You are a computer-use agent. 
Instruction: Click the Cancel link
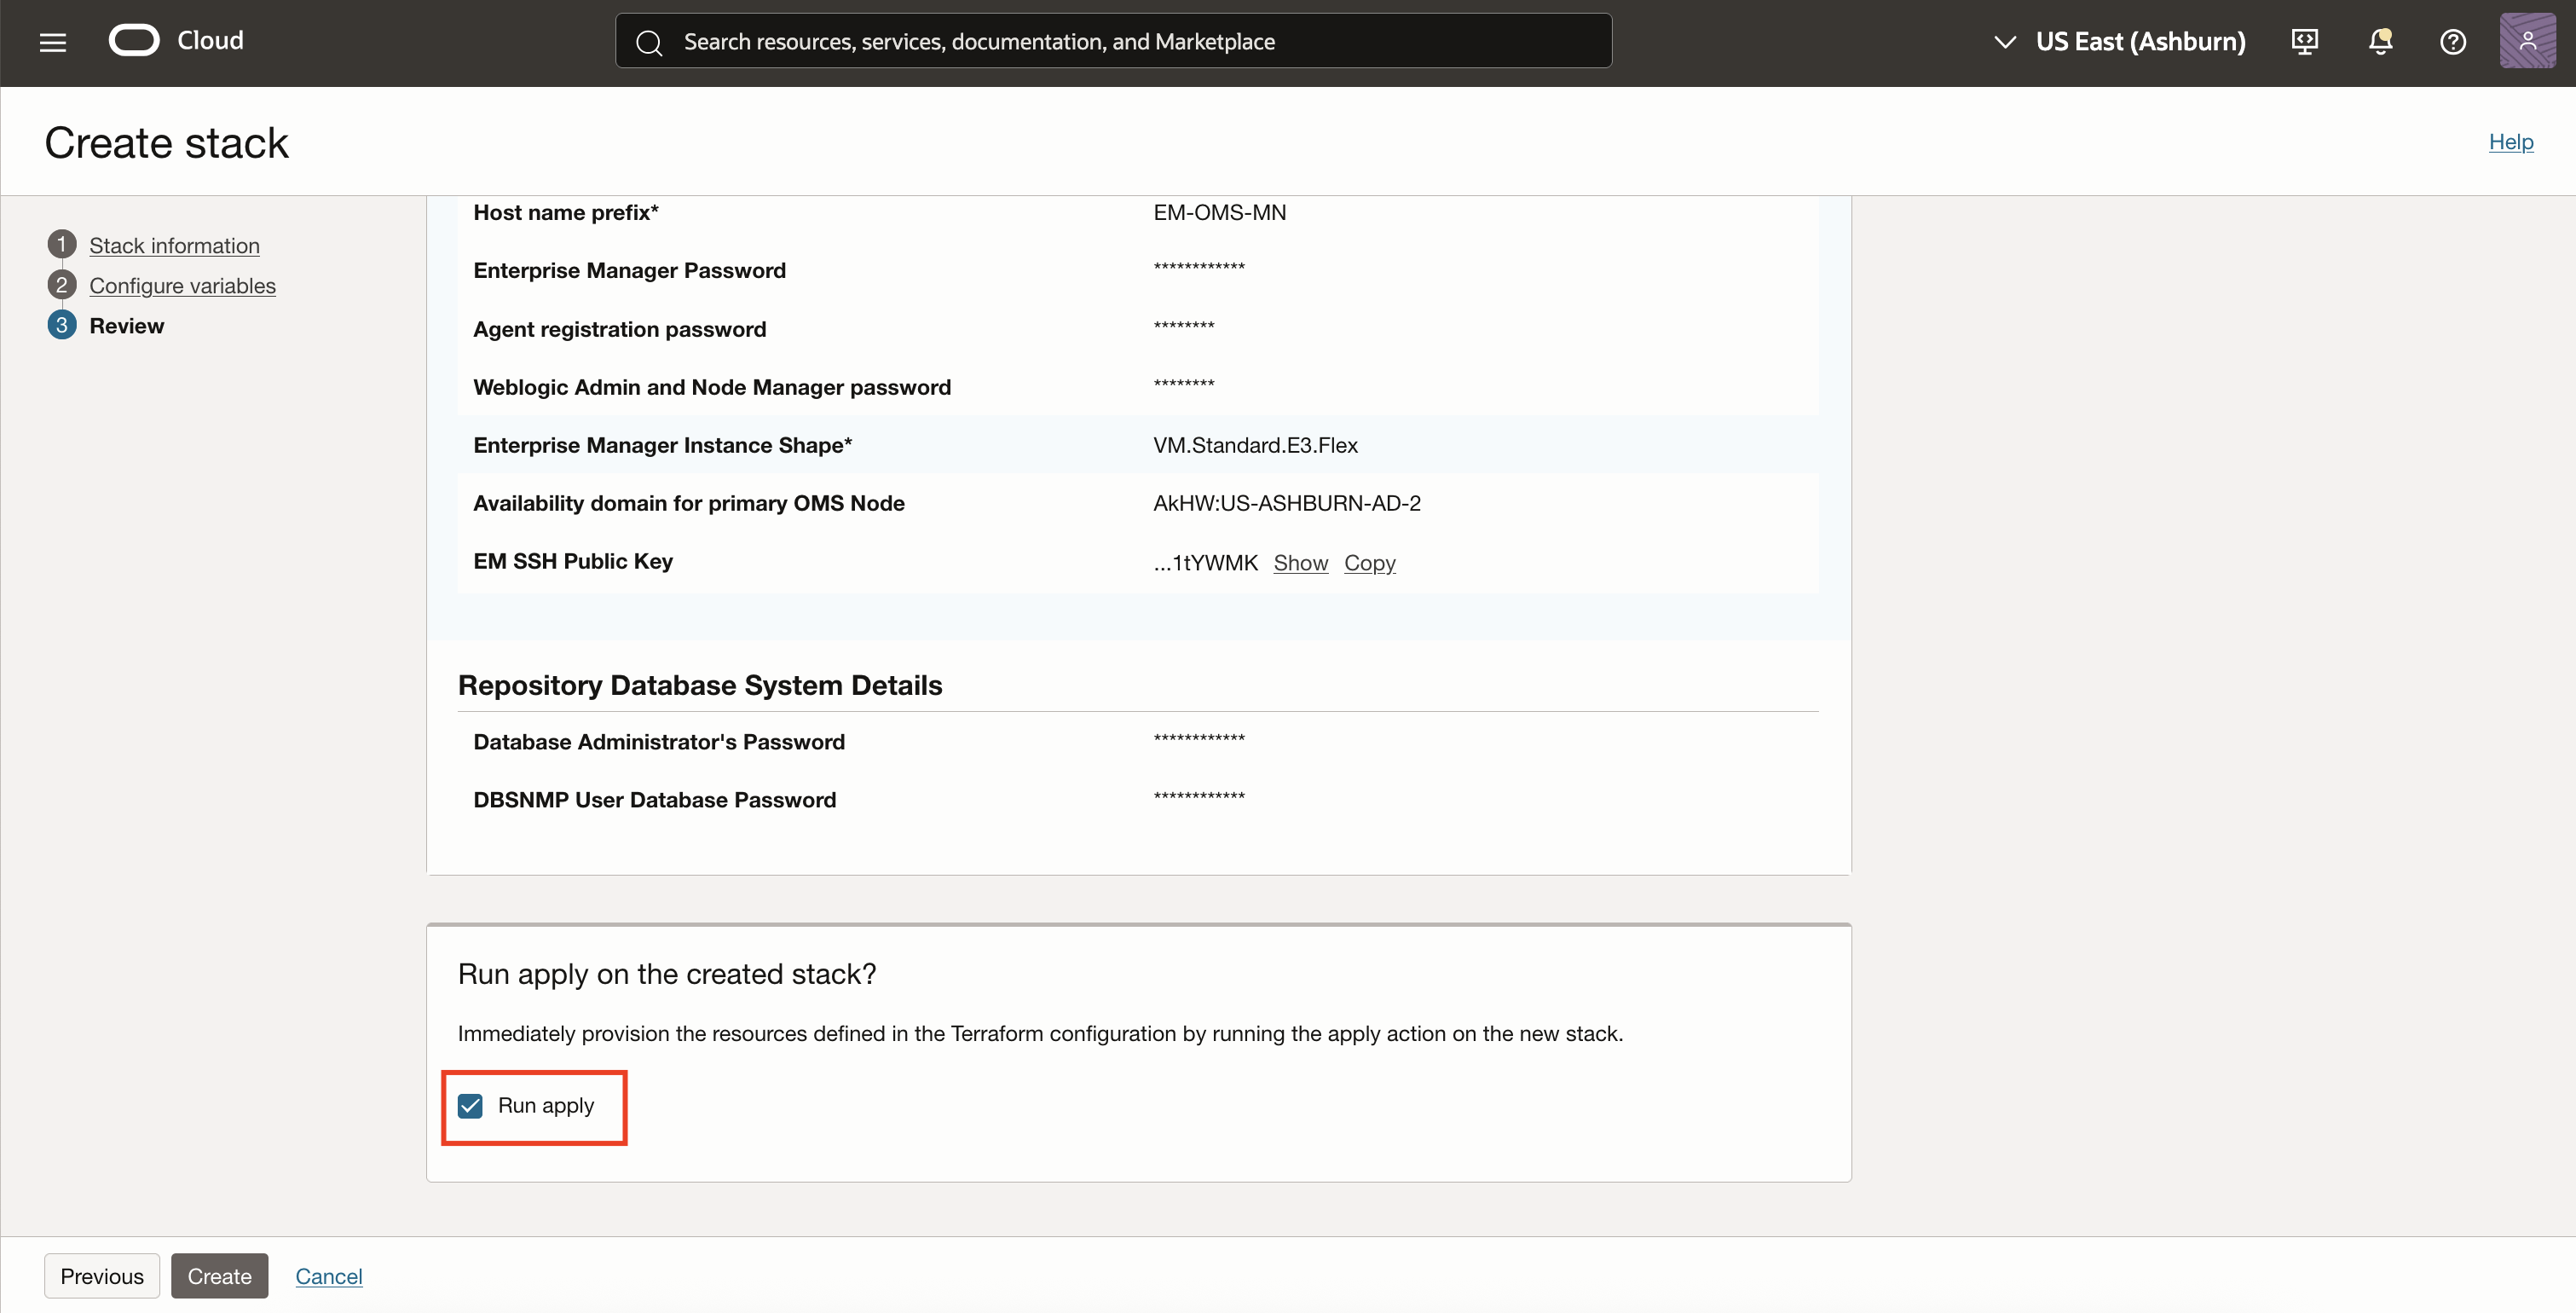329,1276
